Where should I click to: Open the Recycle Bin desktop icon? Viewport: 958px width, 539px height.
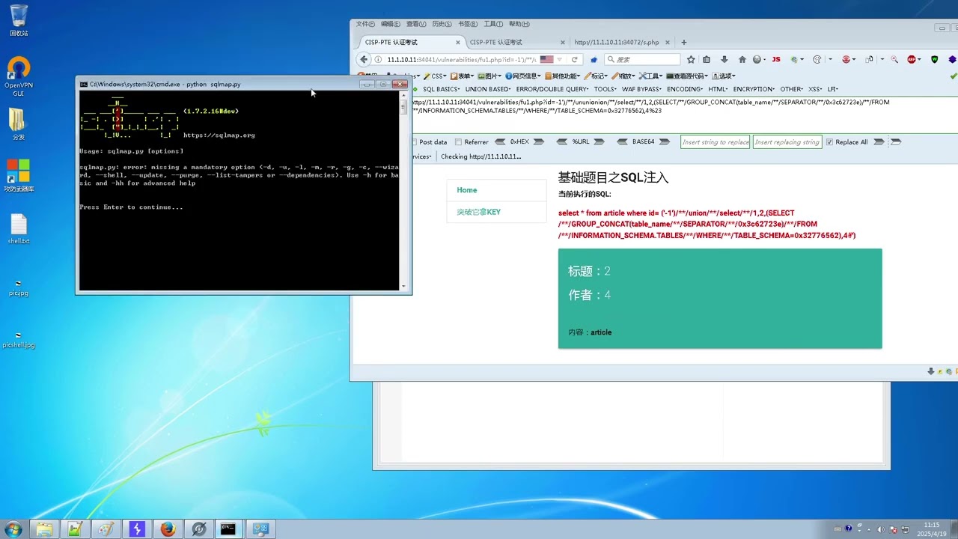[19, 20]
